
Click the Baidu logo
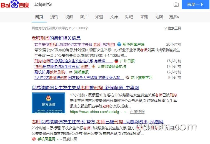[15, 4]
